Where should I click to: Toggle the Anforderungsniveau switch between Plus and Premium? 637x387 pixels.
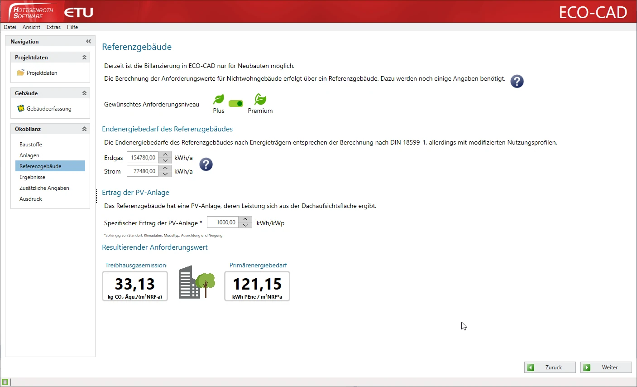[x=236, y=104]
